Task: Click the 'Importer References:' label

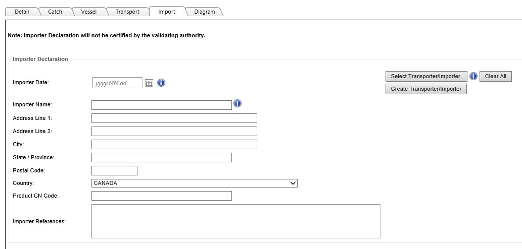Action: (39, 221)
